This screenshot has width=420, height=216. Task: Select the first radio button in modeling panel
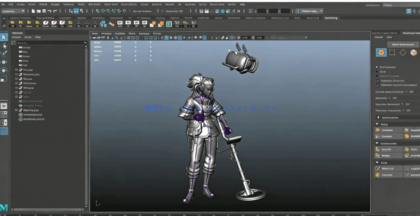(x=377, y=67)
